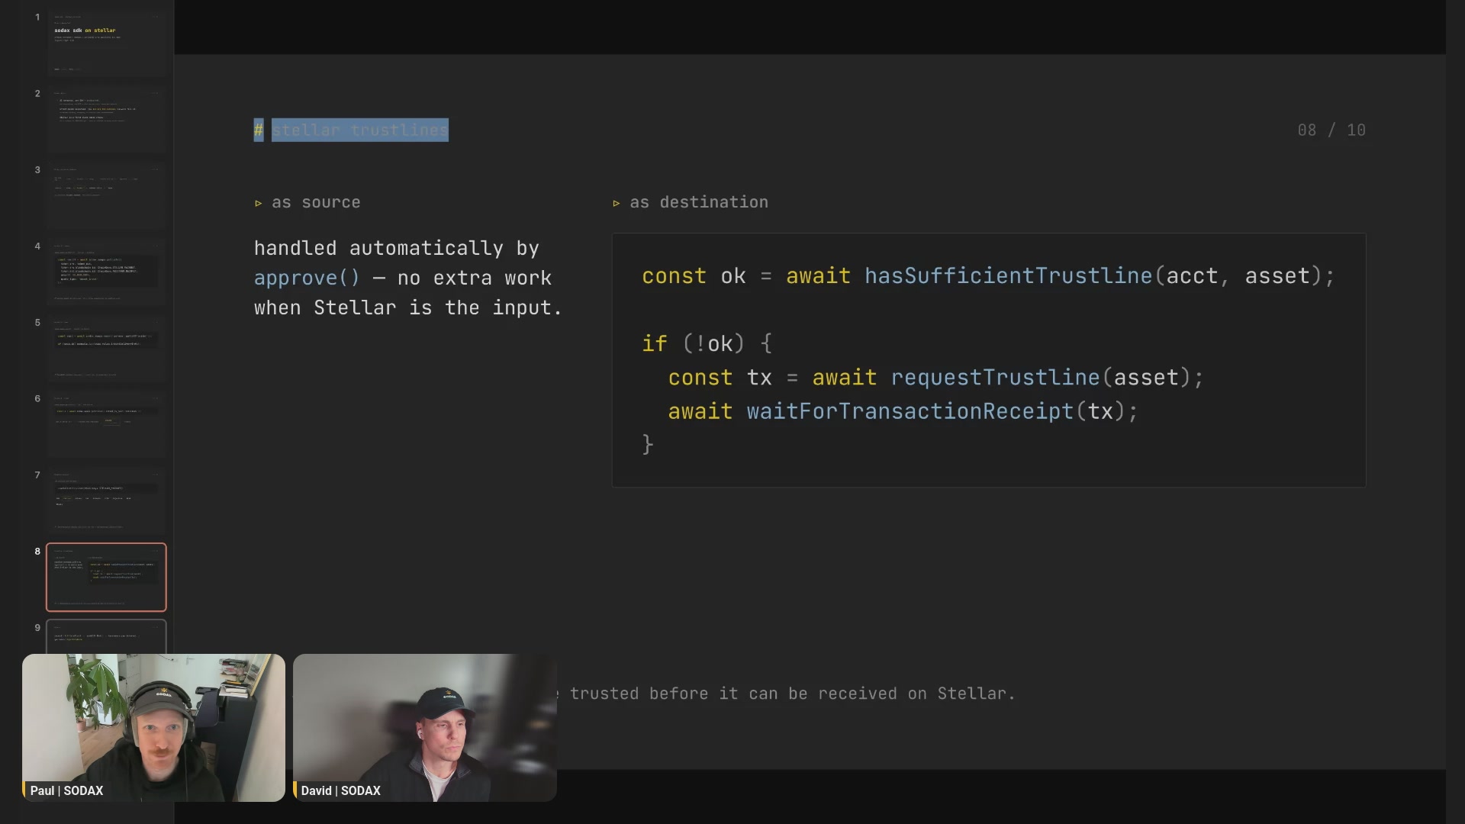Open slide 3 thumbnail in sidebar
The width and height of the screenshot is (1465, 824).
click(x=106, y=195)
